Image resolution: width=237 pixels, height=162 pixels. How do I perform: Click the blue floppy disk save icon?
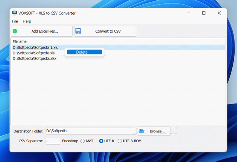[78, 31]
